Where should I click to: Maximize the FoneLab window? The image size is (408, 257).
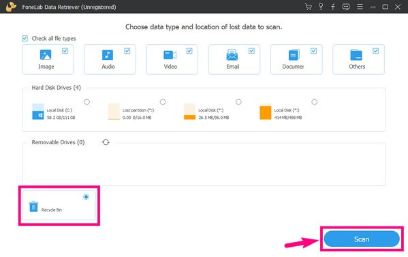coord(385,7)
